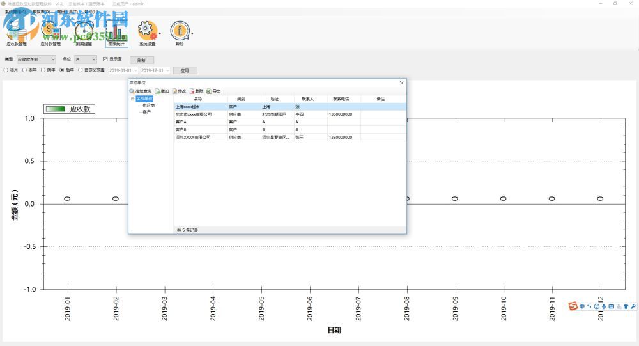This screenshot has height=346, width=639.
Task: Open the 系统管理 menu
Action: [x=15, y=12]
